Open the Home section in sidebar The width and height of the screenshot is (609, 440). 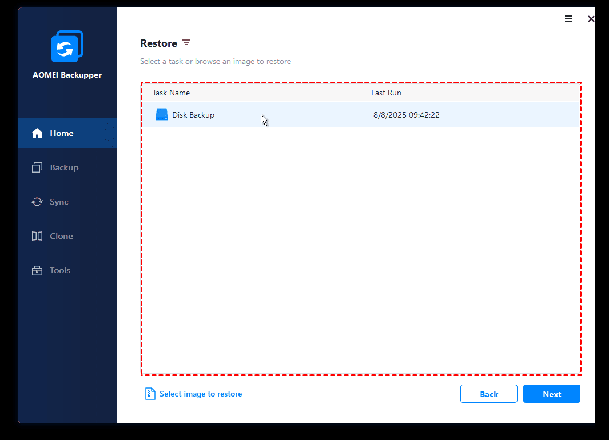click(x=67, y=133)
